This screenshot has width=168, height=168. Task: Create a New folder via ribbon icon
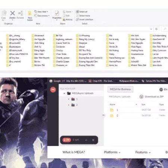tap(30, 13)
